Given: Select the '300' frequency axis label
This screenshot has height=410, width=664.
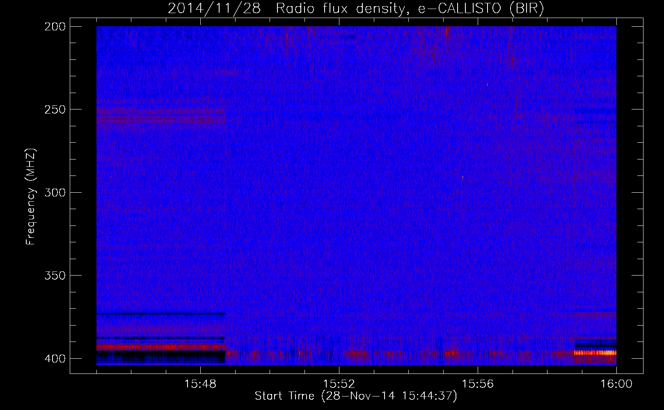Looking at the screenshot, I should [55, 193].
